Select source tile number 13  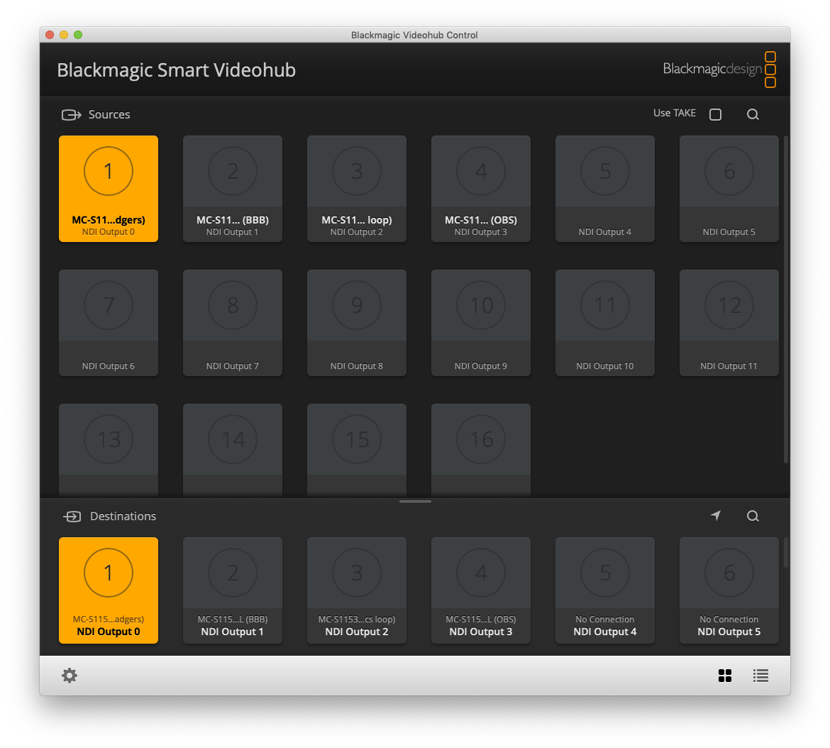109,451
